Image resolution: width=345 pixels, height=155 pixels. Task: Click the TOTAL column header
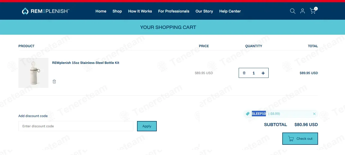click(x=313, y=46)
